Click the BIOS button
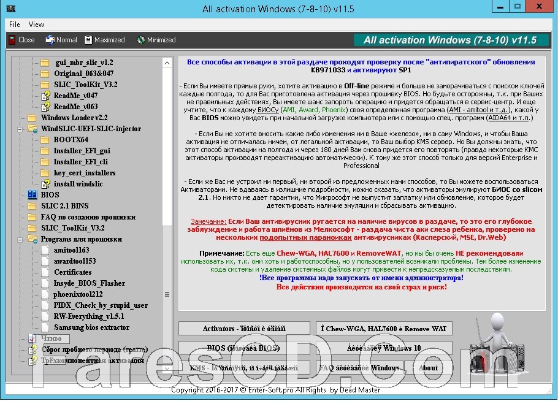 pos(244,348)
